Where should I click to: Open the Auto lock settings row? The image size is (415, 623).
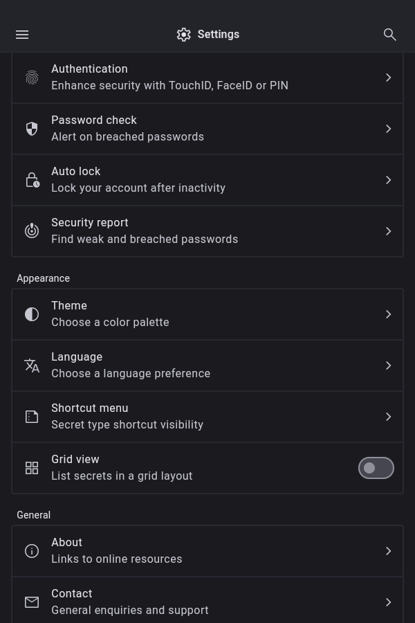tap(207, 180)
